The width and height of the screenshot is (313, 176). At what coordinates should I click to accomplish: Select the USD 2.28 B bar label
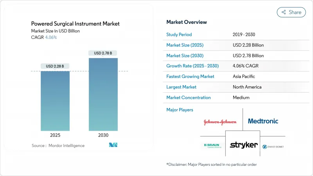[x=55, y=66]
